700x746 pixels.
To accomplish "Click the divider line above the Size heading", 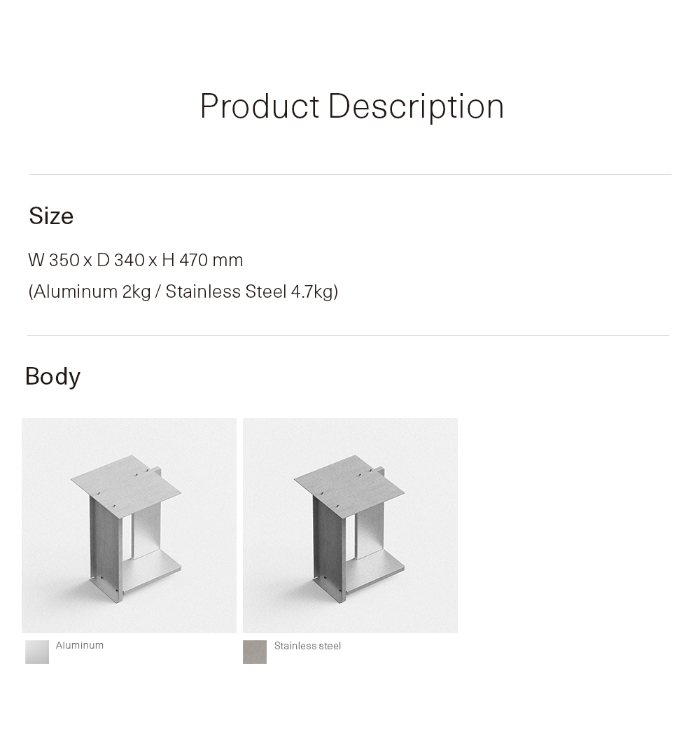I will 350,174.
